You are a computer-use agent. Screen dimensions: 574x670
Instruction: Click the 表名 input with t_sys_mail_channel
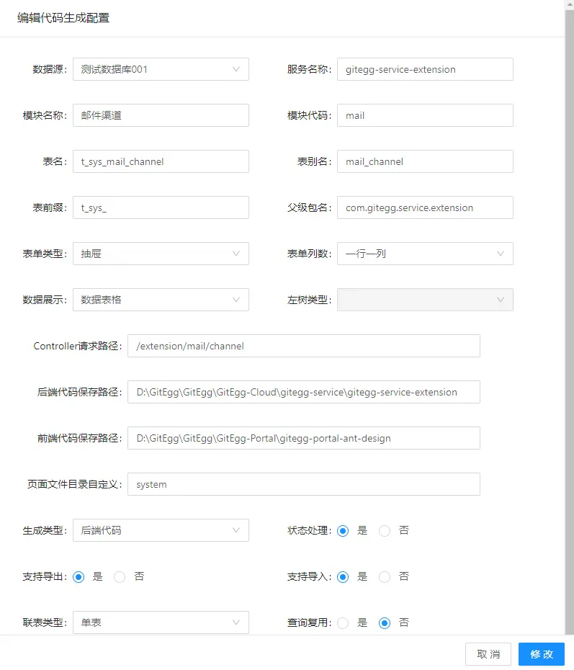[x=161, y=161]
